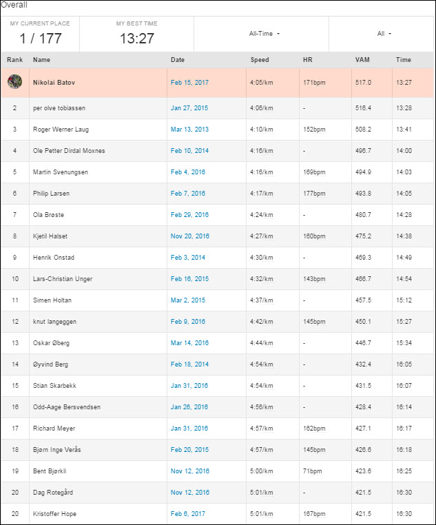Open the Mar 14, 2016 date link
This screenshot has width=436, height=525.
click(x=189, y=343)
